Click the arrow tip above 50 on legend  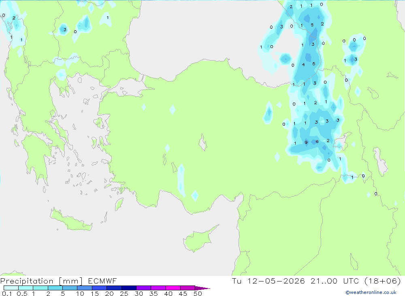[202, 288]
